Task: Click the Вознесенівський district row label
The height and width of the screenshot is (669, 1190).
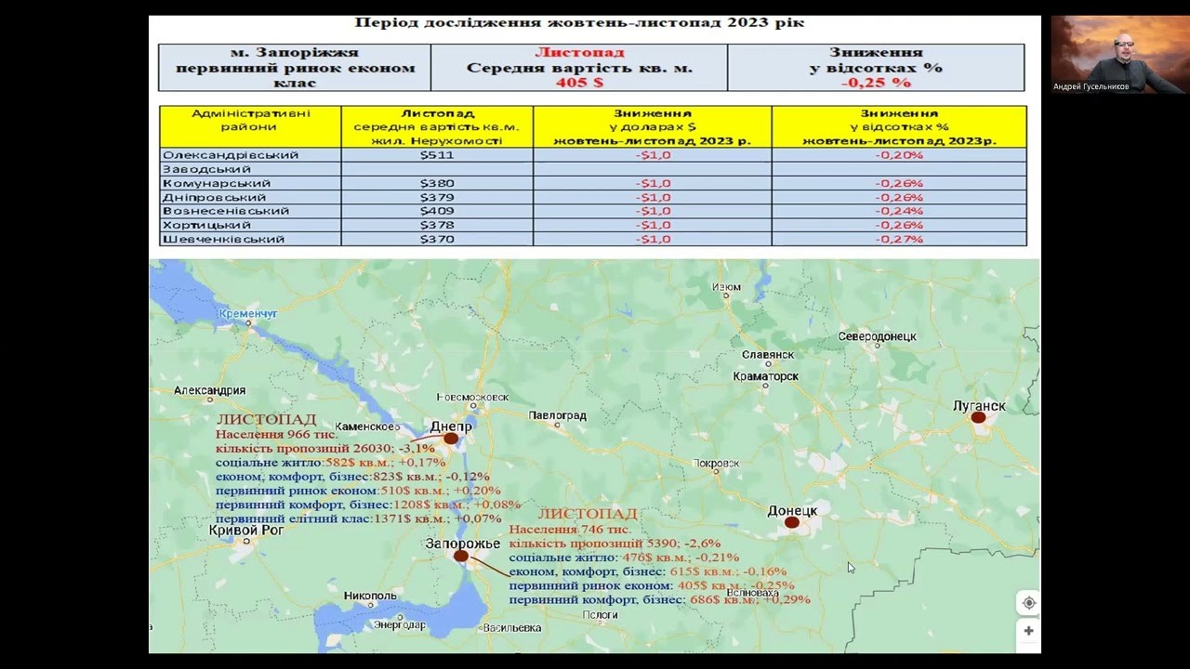Action: (x=226, y=211)
